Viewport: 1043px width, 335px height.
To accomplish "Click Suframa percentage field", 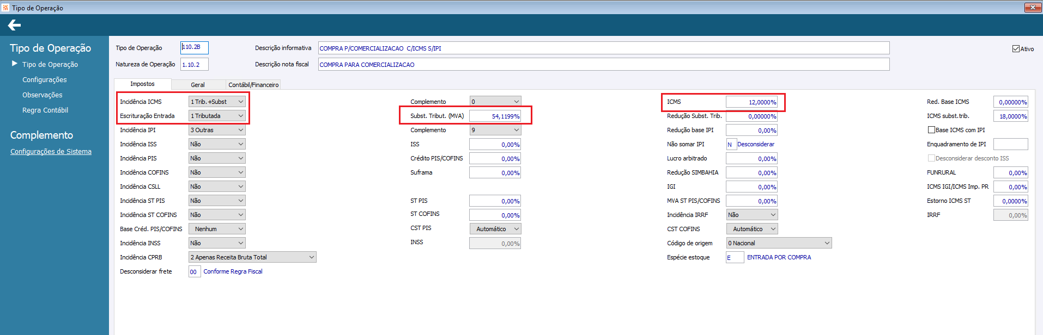I will [495, 172].
